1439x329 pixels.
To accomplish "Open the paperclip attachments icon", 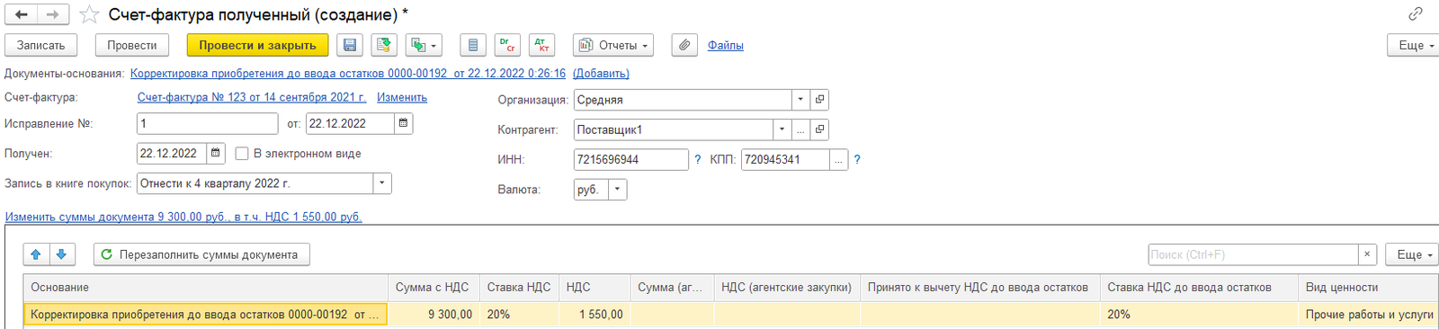I will [684, 45].
